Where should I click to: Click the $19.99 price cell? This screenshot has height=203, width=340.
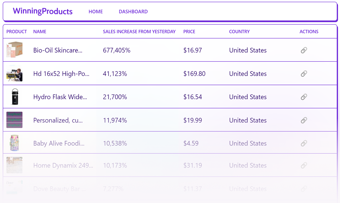tap(192, 120)
